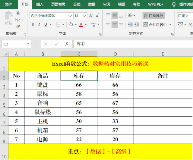Screen dimensions: 193x160
Task: Toggle 自动换行 wrap text
Action: coord(153,16)
